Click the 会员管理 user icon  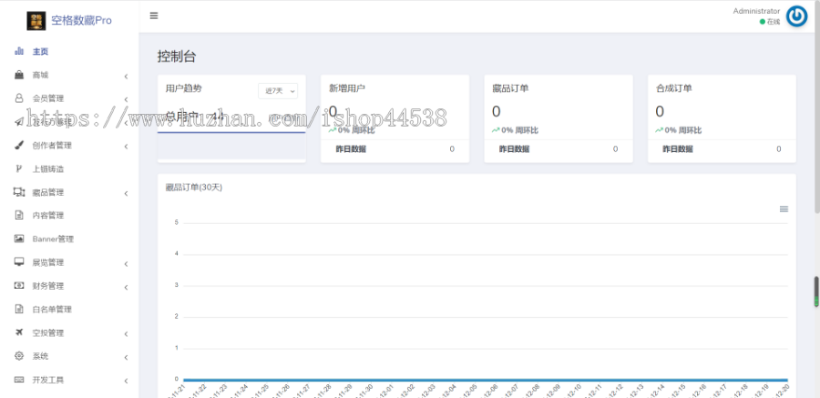point(19,97)
